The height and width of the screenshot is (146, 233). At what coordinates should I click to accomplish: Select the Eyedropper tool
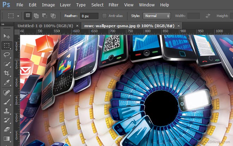pyautogui.click(x=7, y=82)
